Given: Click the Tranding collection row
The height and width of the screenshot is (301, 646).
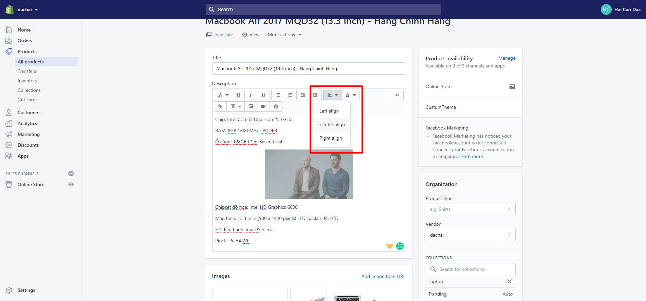Looking at the screenshot, I should coord(470,294).
